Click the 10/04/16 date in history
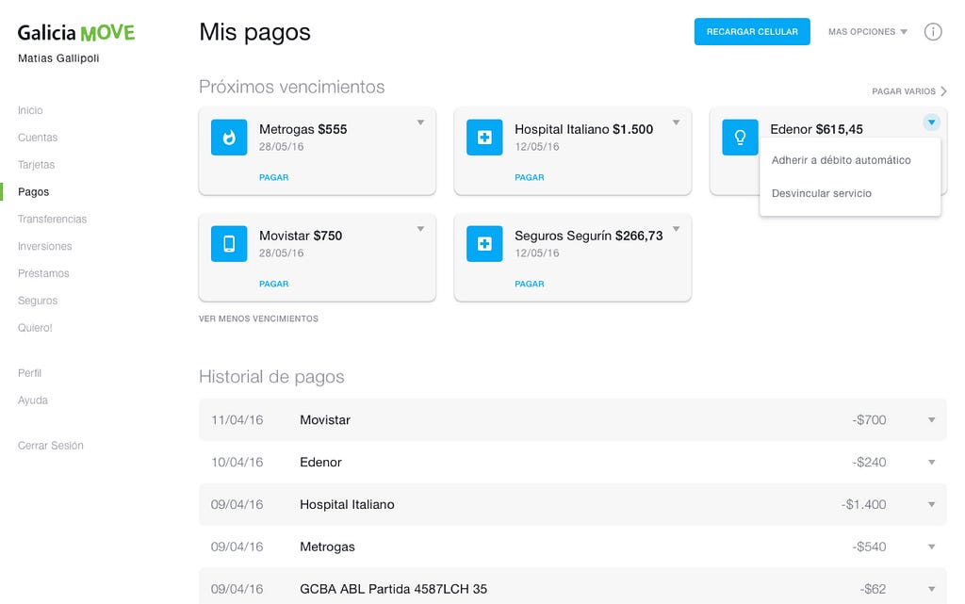The height and width of the screenshot is (604, 965). tap(237, 462)
